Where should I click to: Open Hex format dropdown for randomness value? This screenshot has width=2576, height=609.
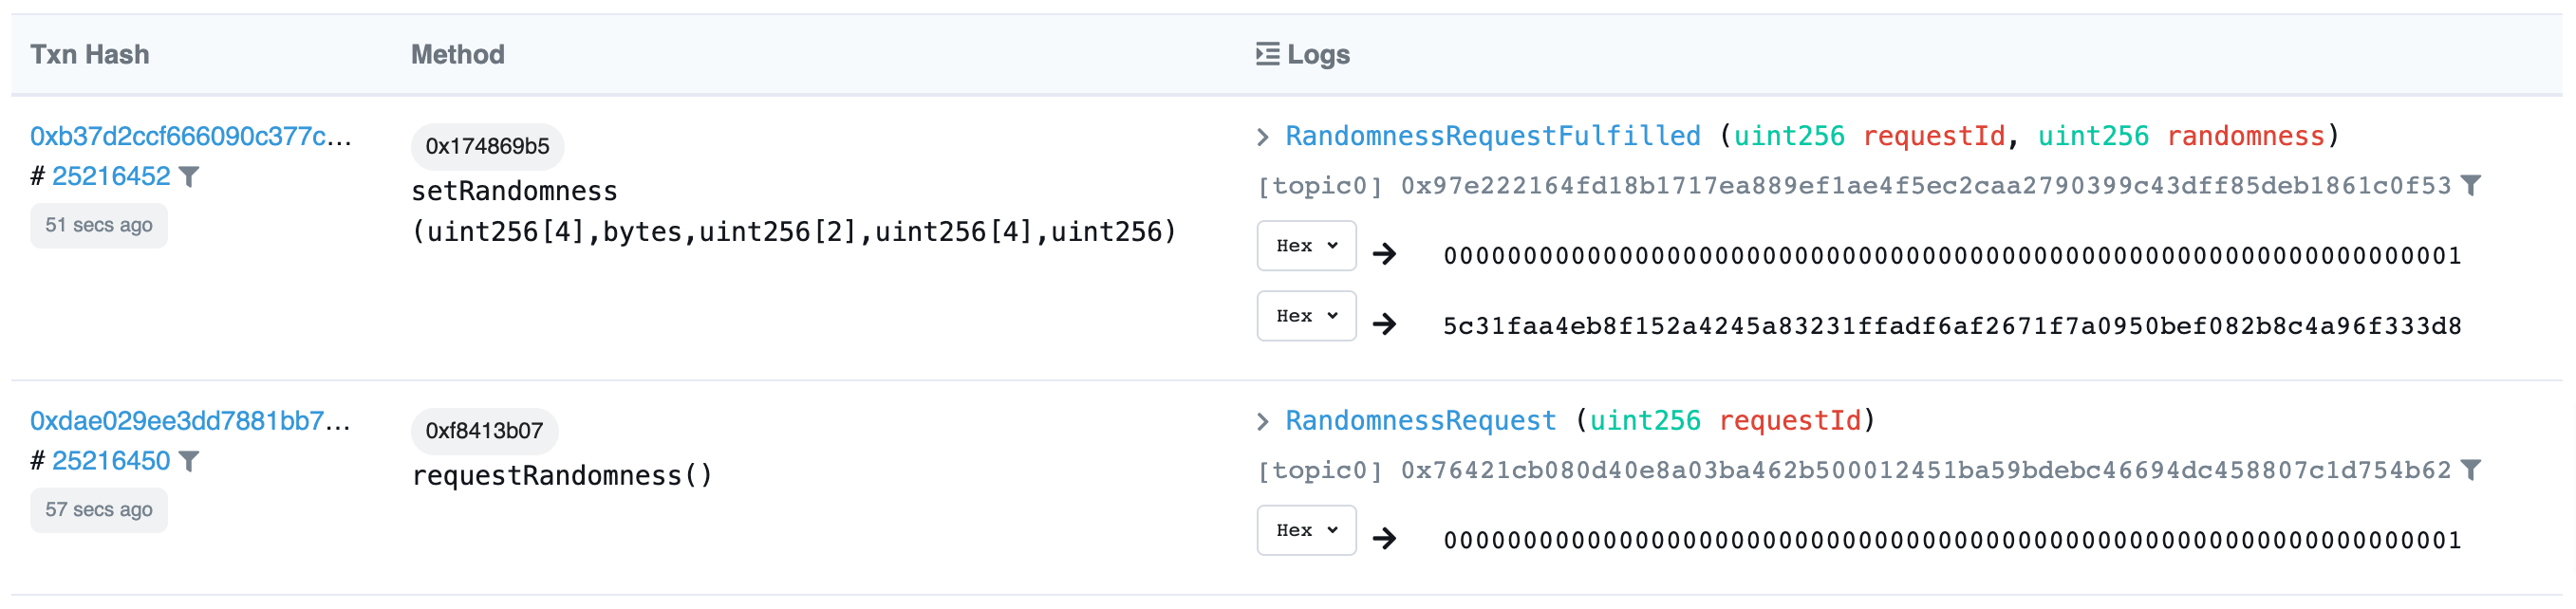tap(1306, 316)
